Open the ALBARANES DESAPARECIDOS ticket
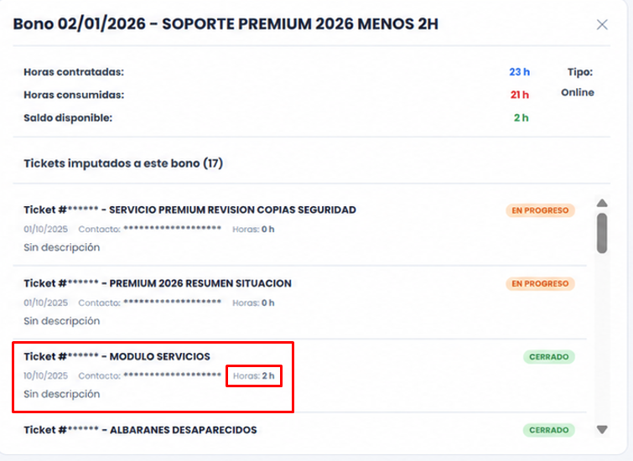This screenshot has height=461, width=633. tap(140, 430)
